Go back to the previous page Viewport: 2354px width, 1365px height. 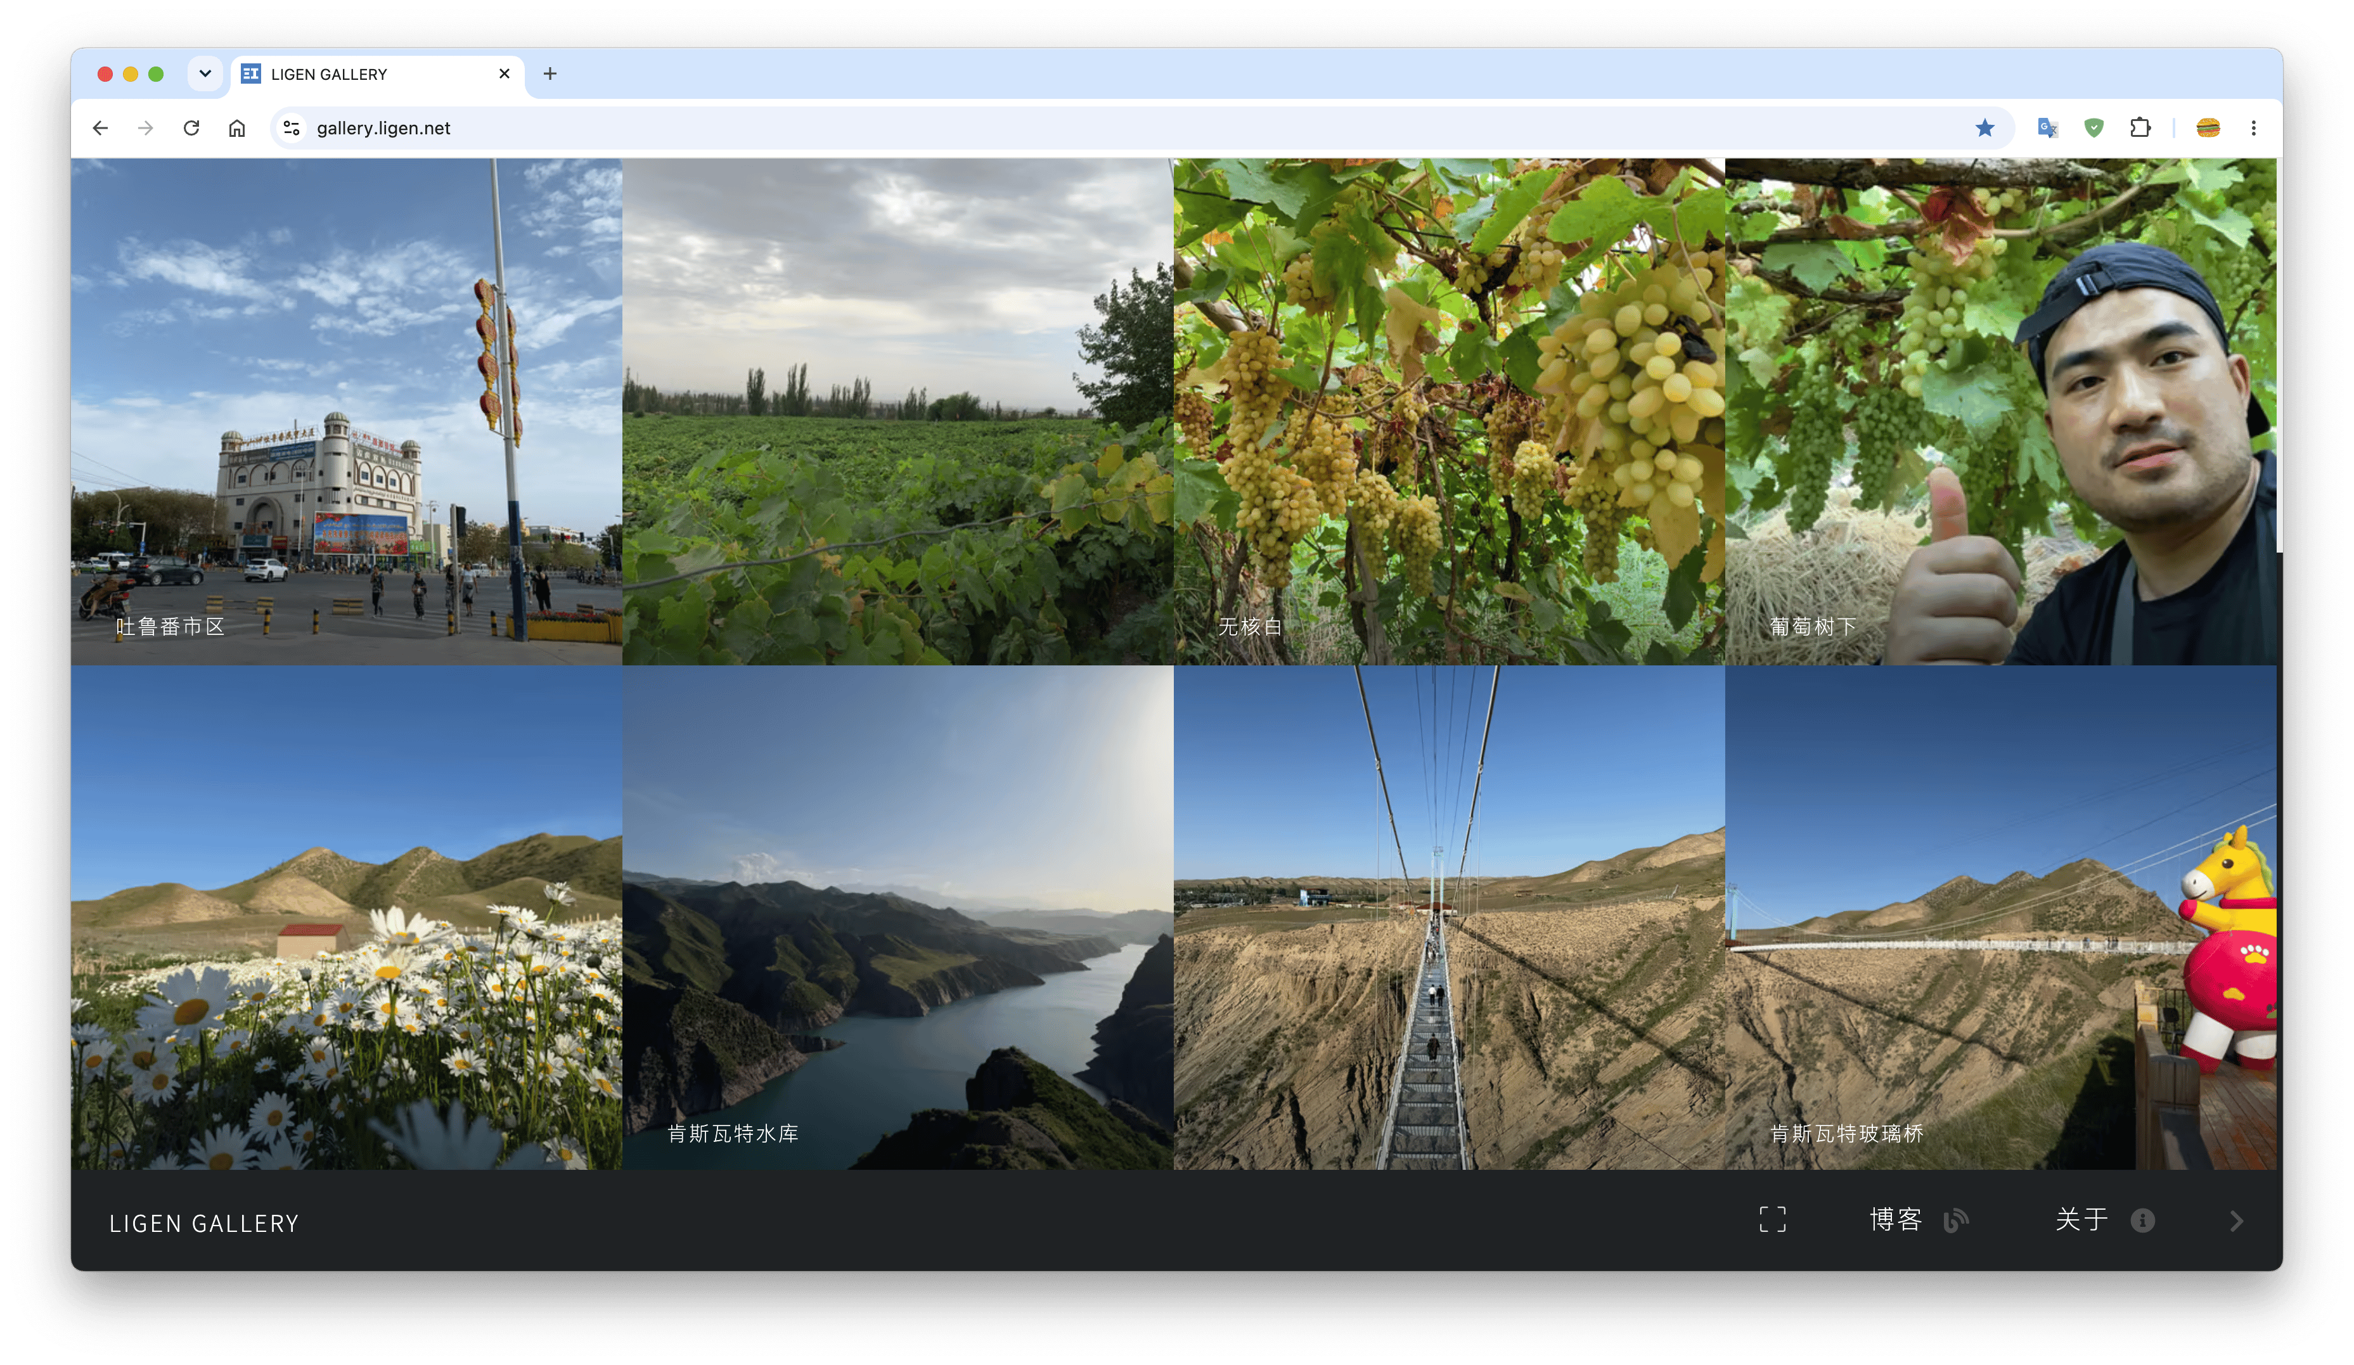point(101,128)
